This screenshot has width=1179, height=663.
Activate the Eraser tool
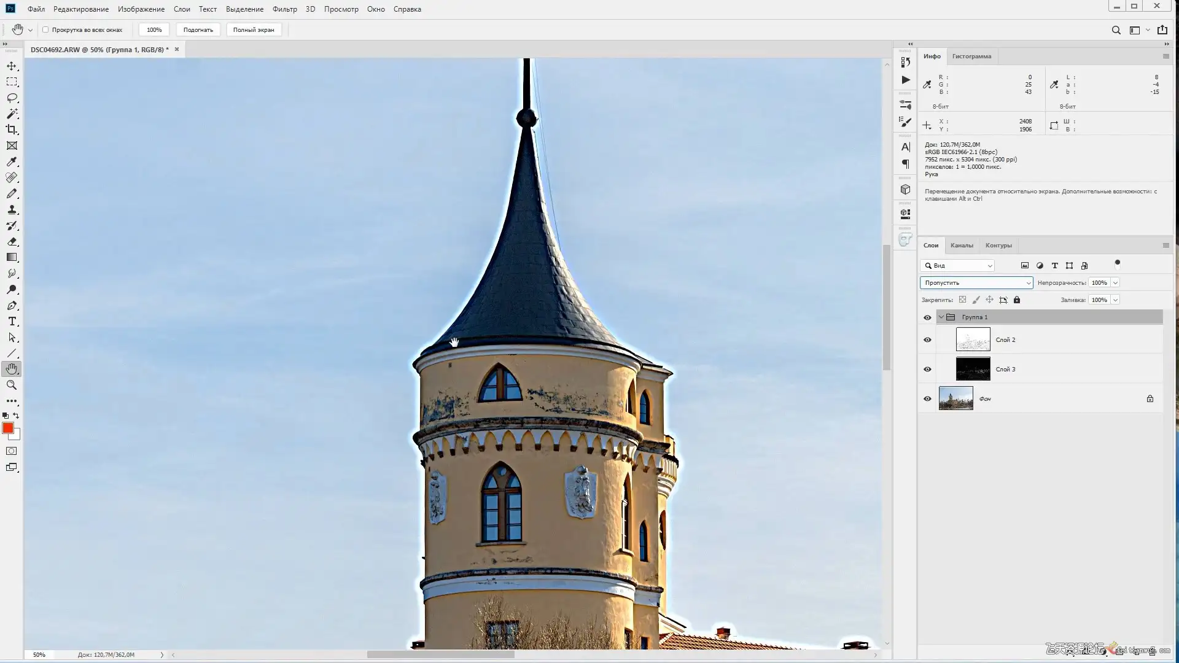[12, 241]
